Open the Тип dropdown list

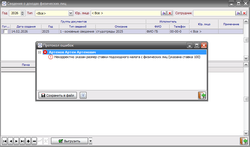[71, 13]
